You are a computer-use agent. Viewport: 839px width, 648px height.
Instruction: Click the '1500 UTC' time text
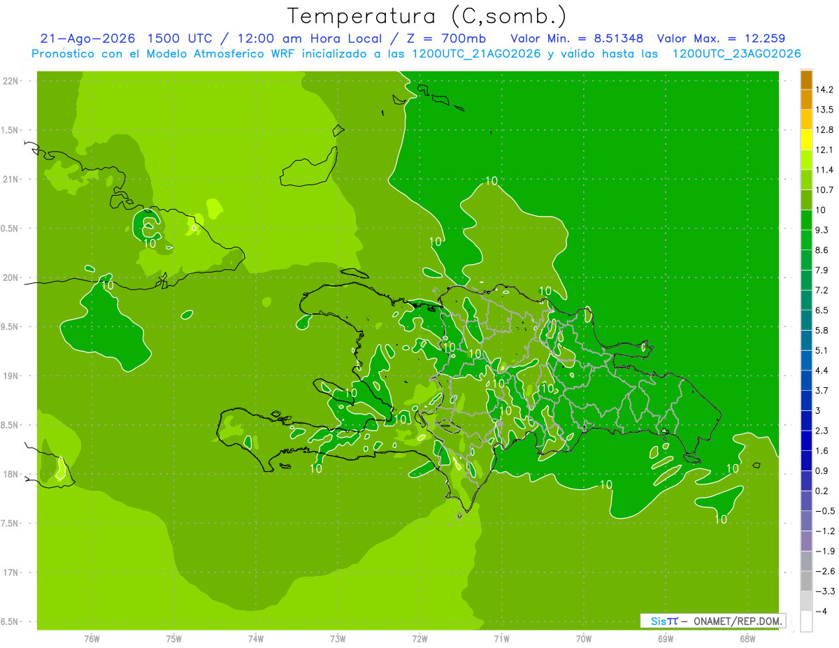click(x=181, y=38)
